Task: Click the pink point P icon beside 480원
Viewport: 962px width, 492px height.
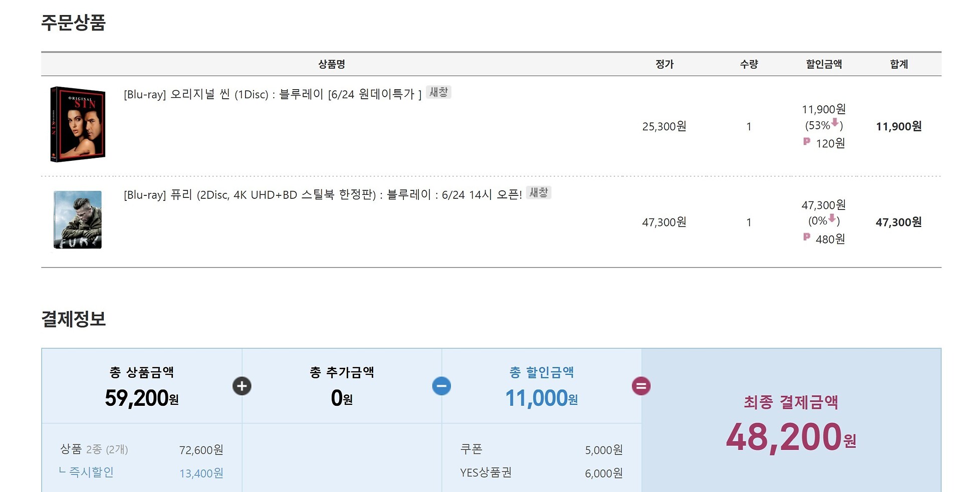Action: click(807, 237)
